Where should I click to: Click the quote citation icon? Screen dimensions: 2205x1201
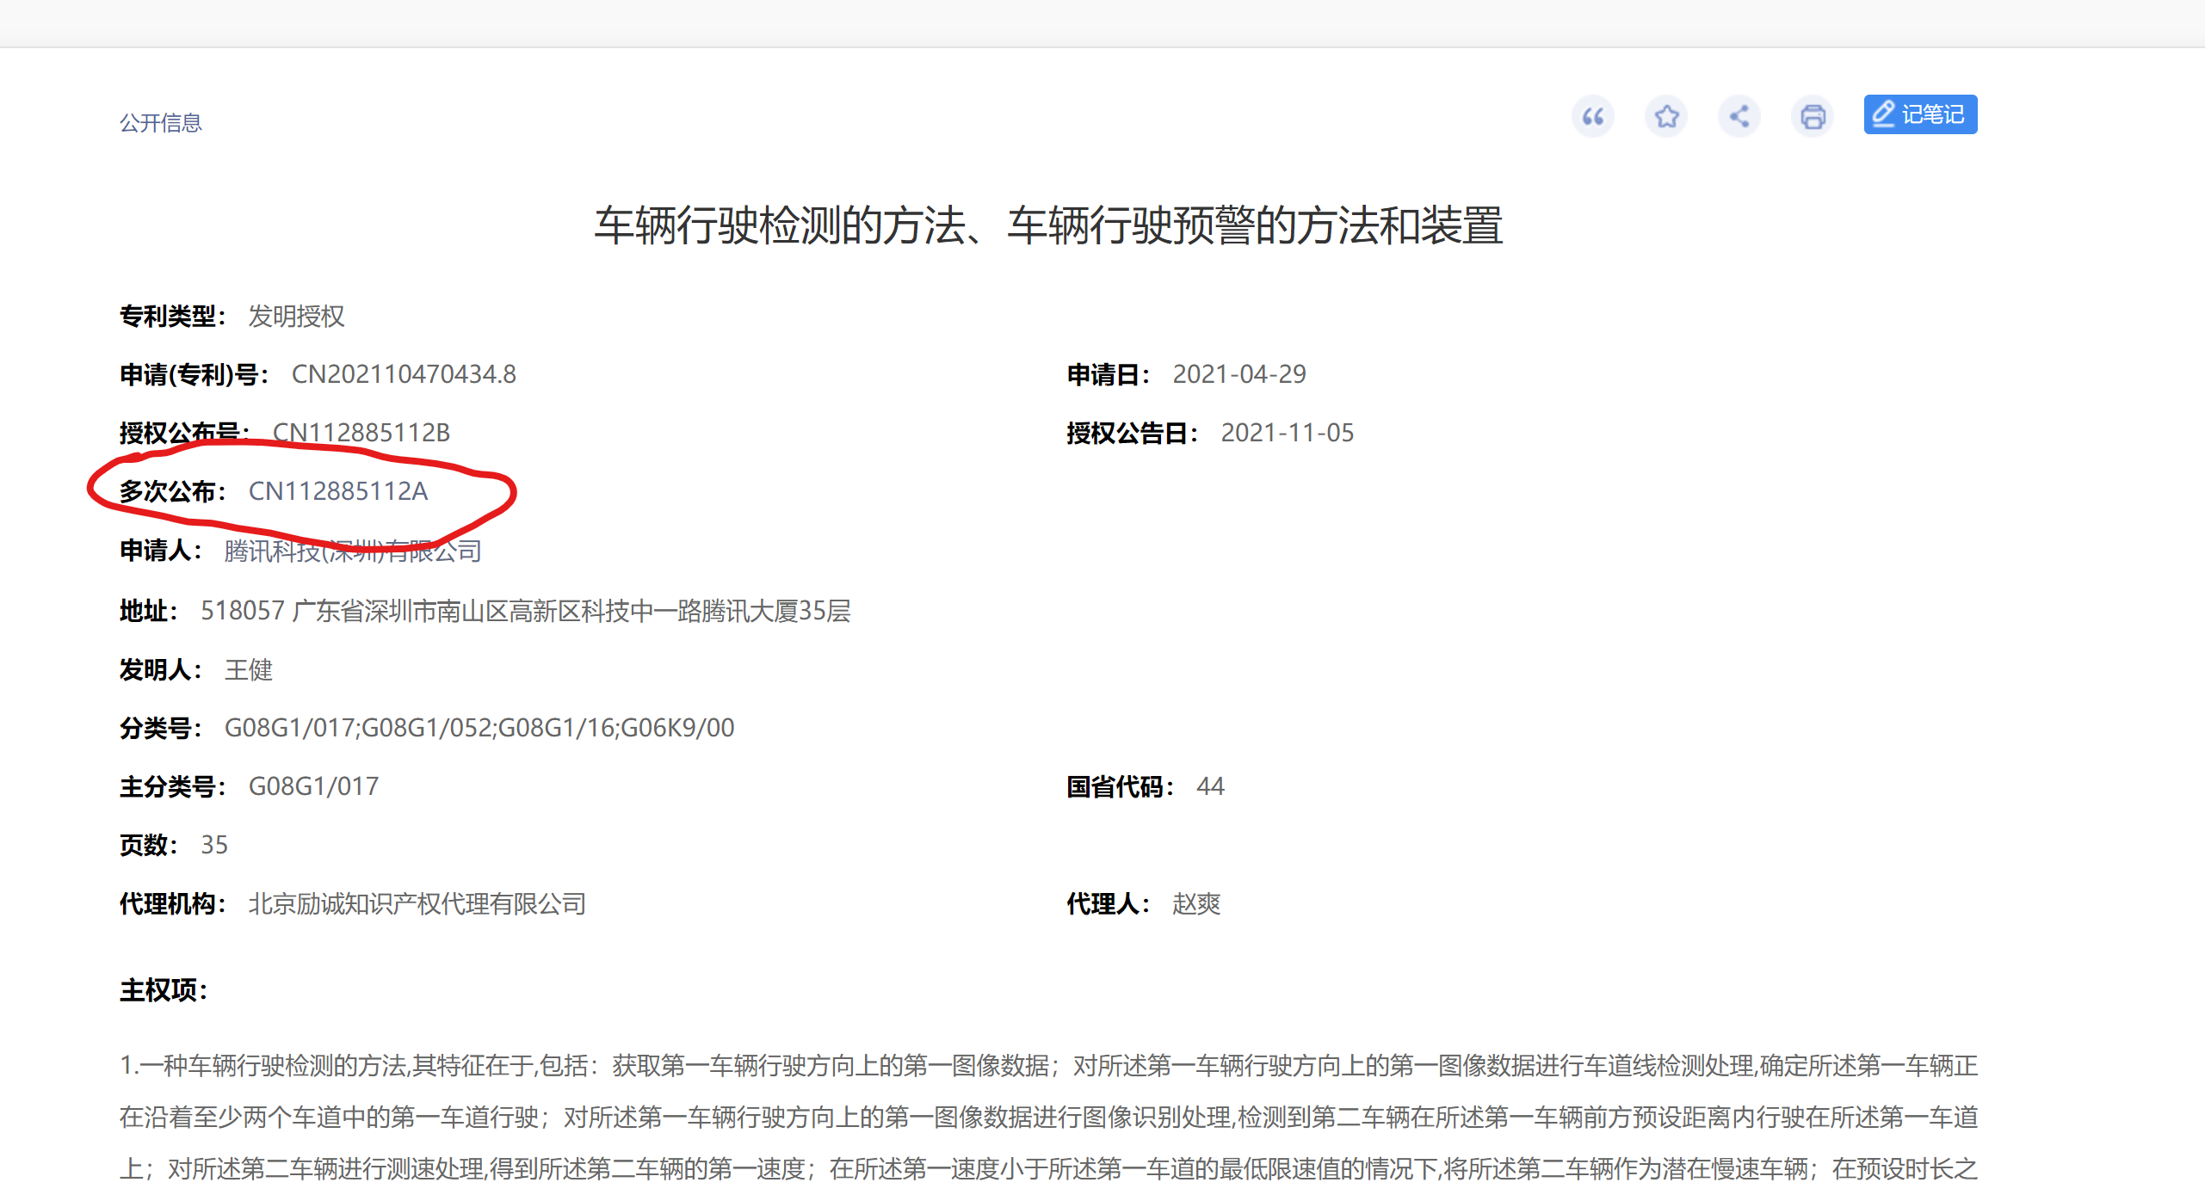[1592, 116]
